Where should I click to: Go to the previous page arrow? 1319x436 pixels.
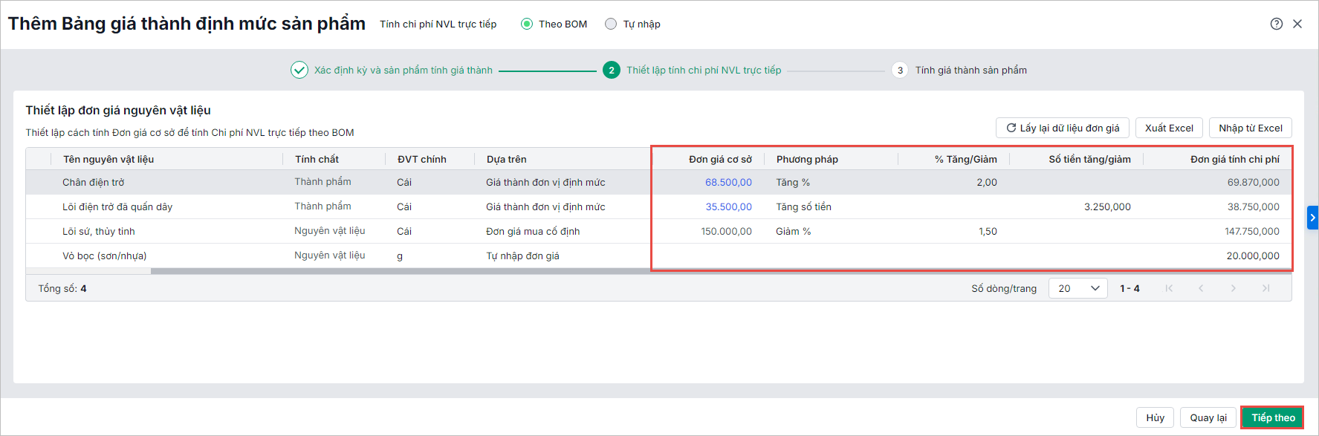click(x=1201, y=288)
